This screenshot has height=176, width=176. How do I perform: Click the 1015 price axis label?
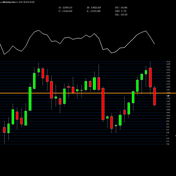(168, 118)
